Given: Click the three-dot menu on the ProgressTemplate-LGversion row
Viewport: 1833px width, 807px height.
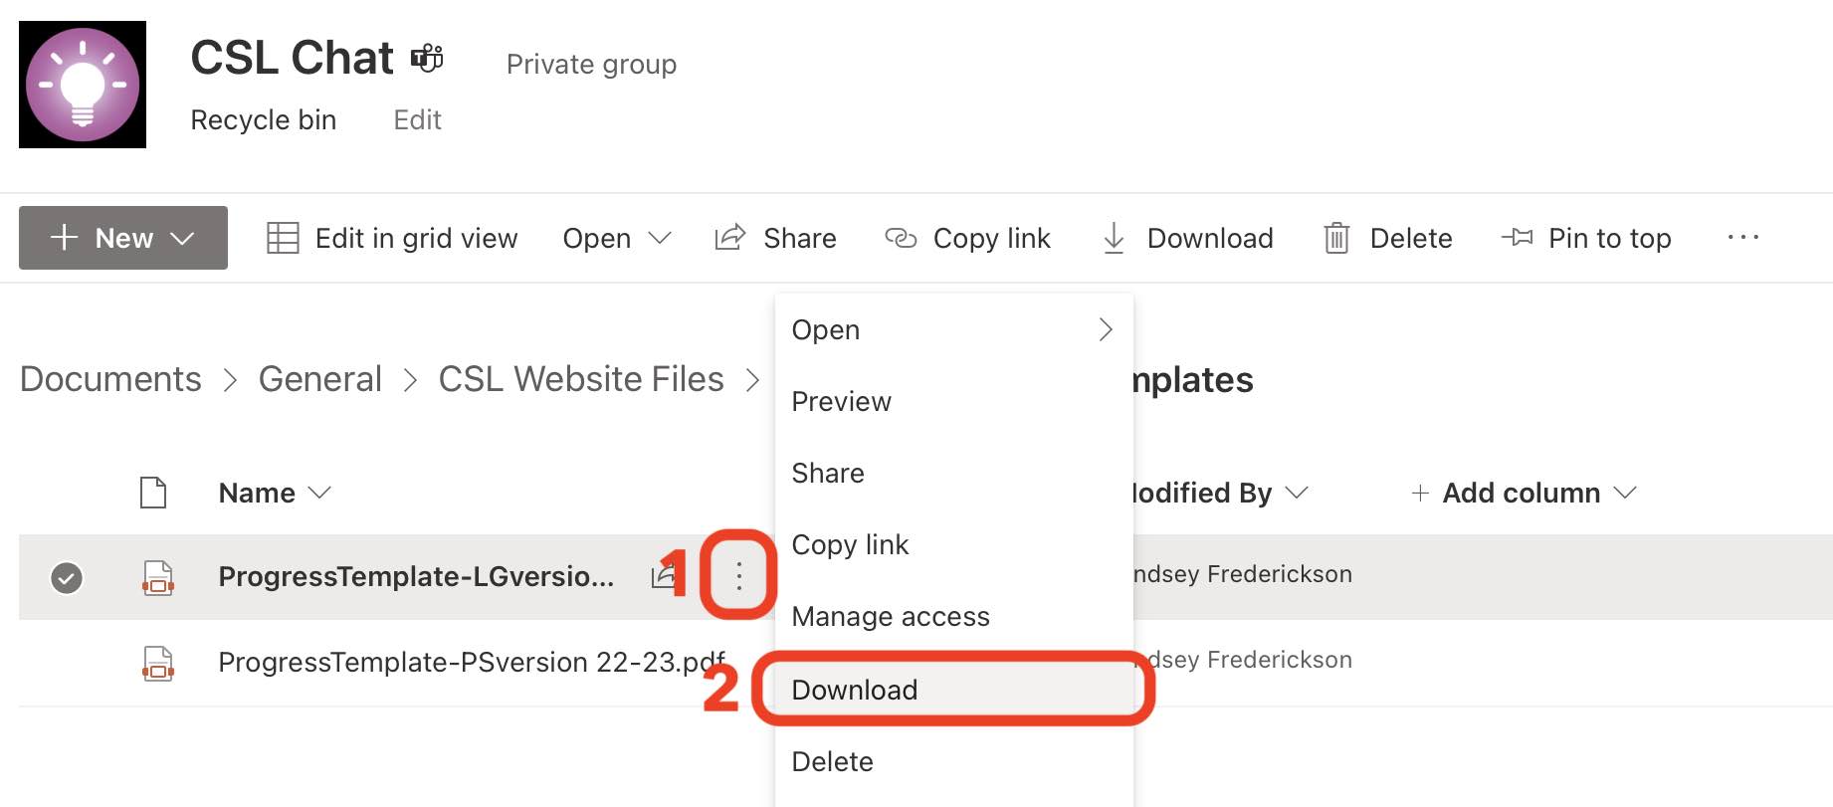Looking at the screenshot, I should pyautogui.click(x=738, y=575).
